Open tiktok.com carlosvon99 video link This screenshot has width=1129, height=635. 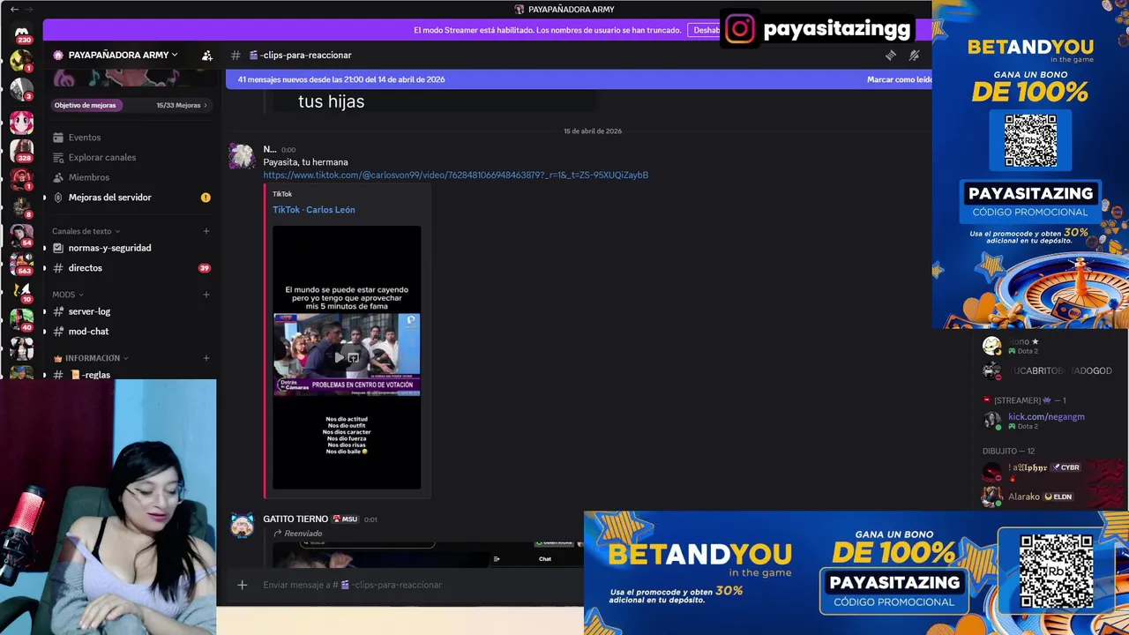click(455, 175)
